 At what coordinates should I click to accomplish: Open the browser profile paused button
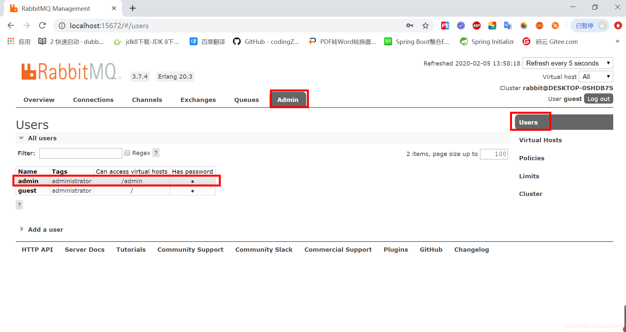tap(590, 26)
